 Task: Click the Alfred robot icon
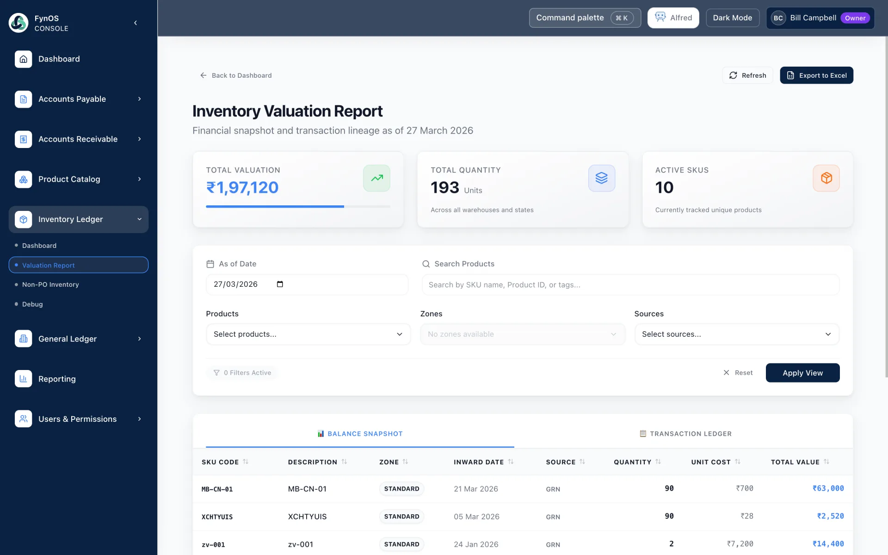tap(660, 17)
